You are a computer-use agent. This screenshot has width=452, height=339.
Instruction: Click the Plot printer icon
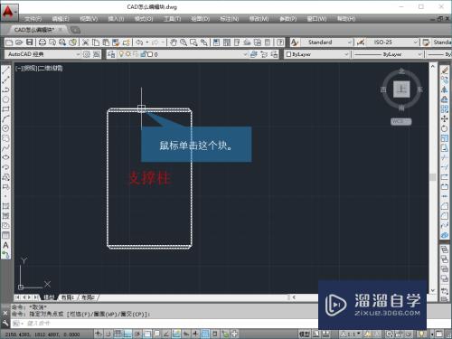[42, 42]
